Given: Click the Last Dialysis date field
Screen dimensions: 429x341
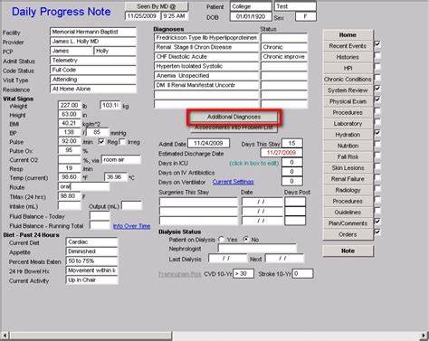Looking at the screenshot, I should pyautogui.click(x=228, y=259).
